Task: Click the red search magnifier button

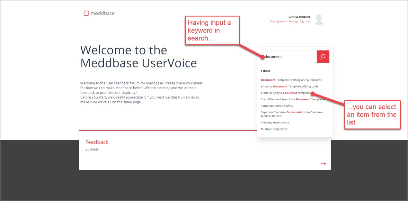Action: (x=323, y=57)
